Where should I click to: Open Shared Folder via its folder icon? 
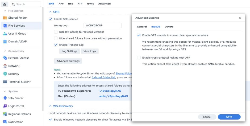pyautogui.click(x=5, y=18)
